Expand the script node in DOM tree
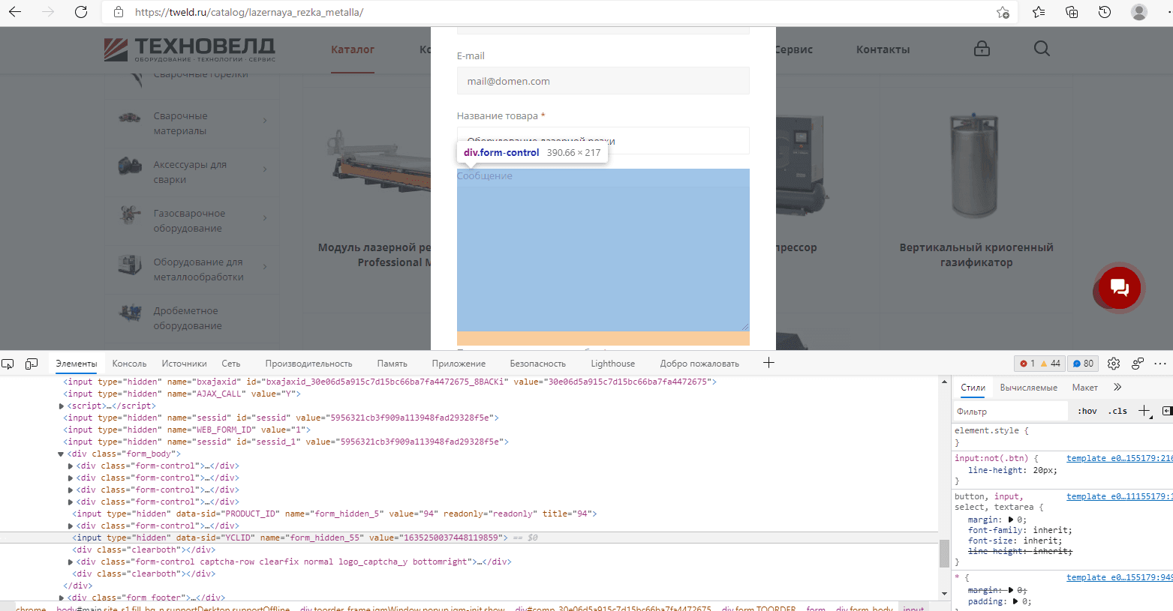Viewport: 1173px width, 611px height. click(x=62, y=406)
